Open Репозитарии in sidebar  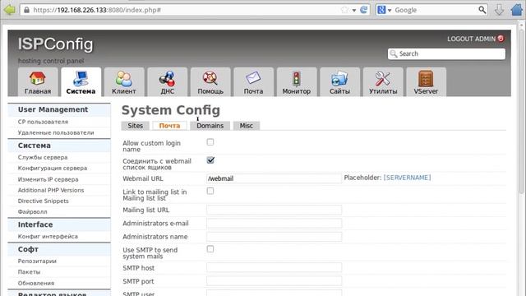click(37, 261)
